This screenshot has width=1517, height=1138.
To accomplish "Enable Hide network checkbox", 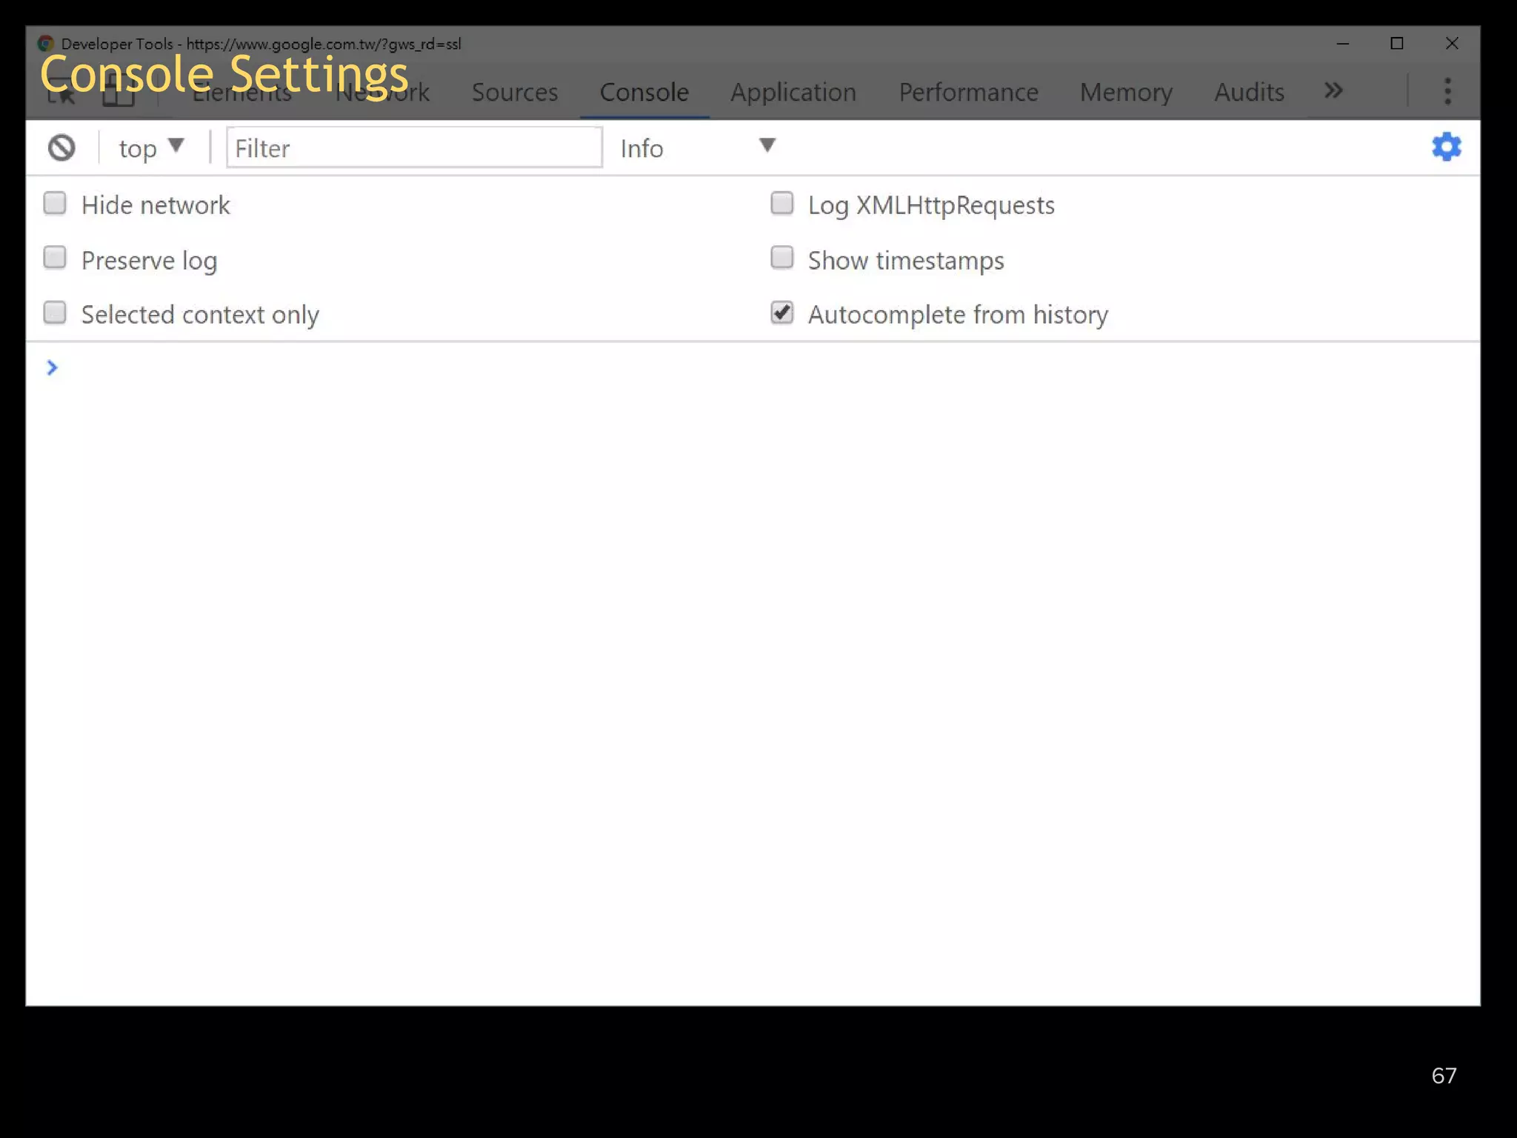I will (55, 203).
